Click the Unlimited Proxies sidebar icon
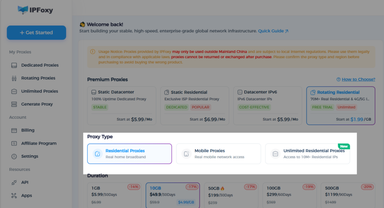The width and height of the screenshot is (384, 208). (x=14, y=91)
